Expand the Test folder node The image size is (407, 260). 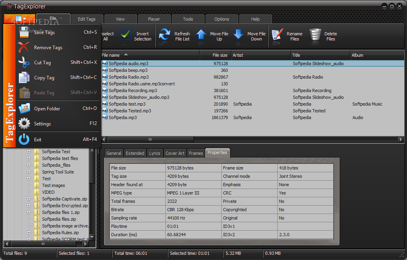click(x=29, y=179)
